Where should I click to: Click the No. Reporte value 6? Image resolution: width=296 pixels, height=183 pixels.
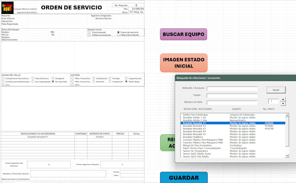(136, 5)
